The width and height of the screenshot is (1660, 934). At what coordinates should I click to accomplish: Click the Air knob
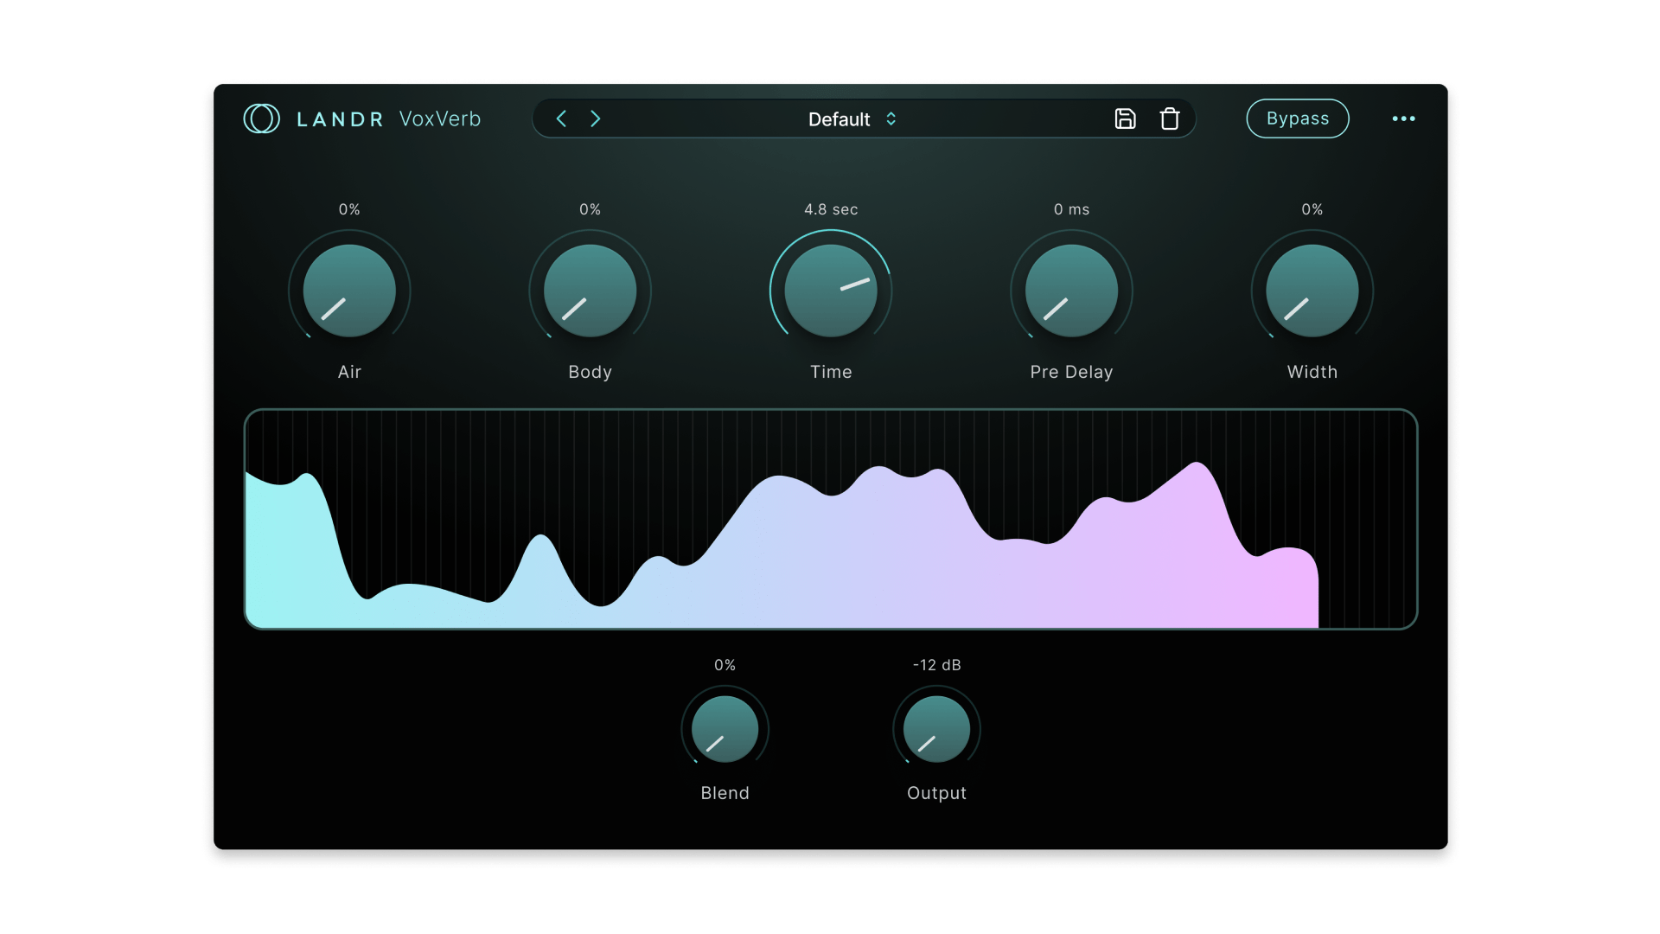[x=349, y=291]
